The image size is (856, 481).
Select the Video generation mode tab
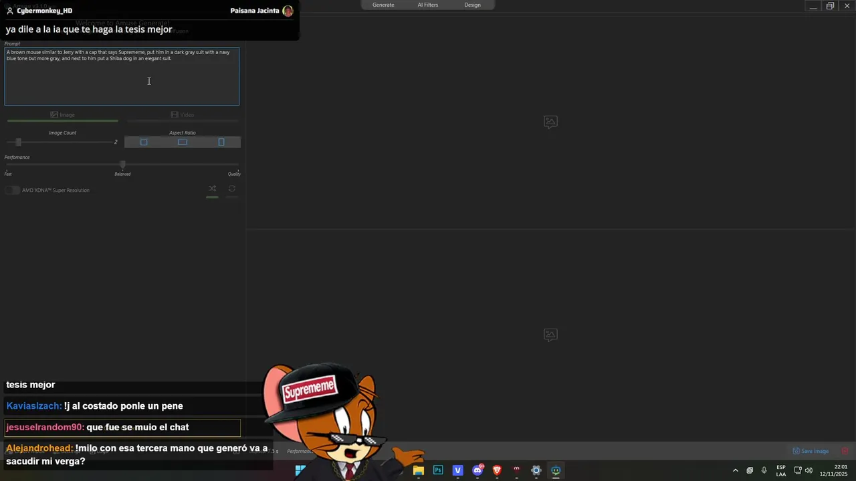182,115
